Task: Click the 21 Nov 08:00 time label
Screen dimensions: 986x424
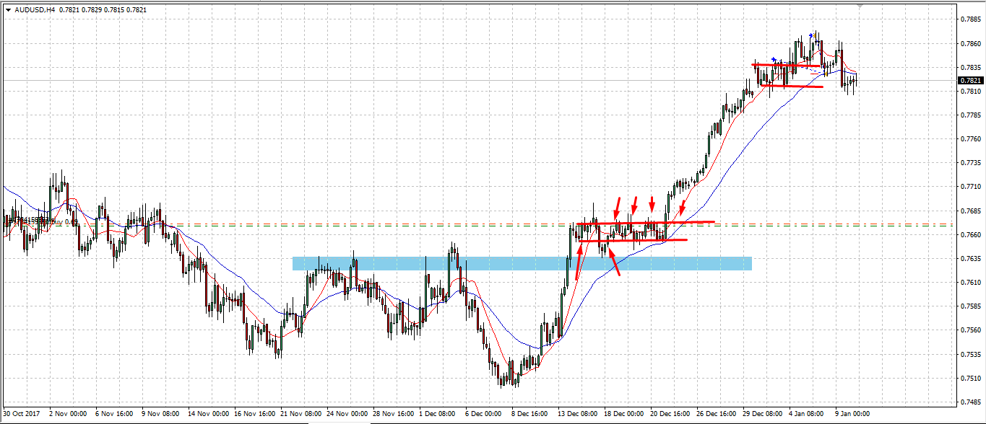Action: tap(302, 414)
